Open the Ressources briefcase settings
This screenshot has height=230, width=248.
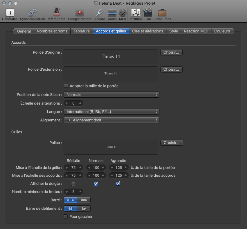pyautogui.click(x=162, y=13)
